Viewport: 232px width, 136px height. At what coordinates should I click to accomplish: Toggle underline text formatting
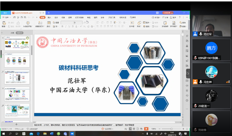(69, 26)
